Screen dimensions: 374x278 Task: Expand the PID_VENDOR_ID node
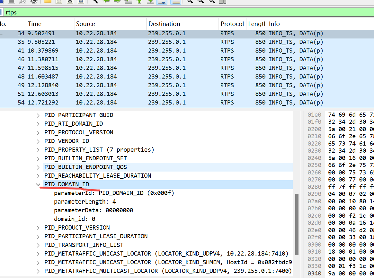(x=38, y=141)
